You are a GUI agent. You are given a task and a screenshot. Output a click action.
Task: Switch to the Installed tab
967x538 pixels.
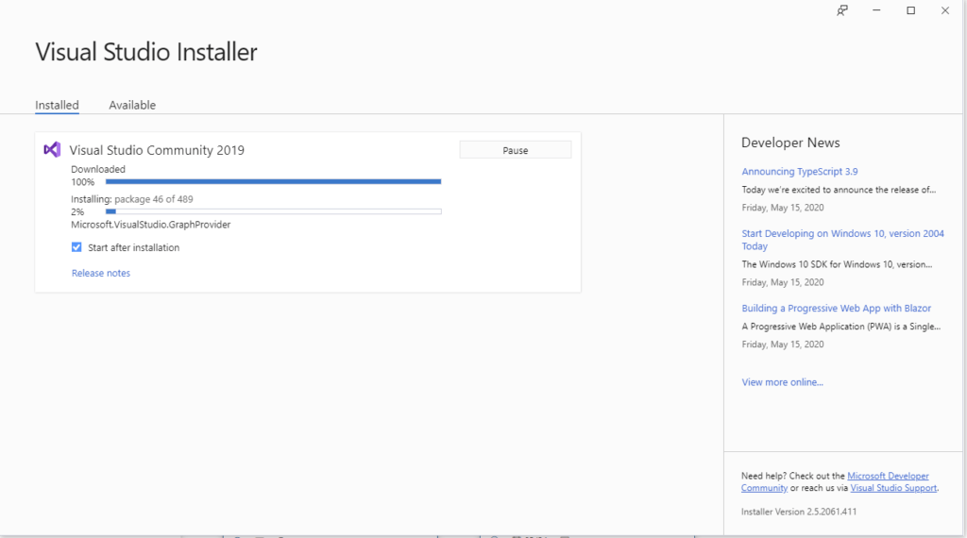pos(57,105)
